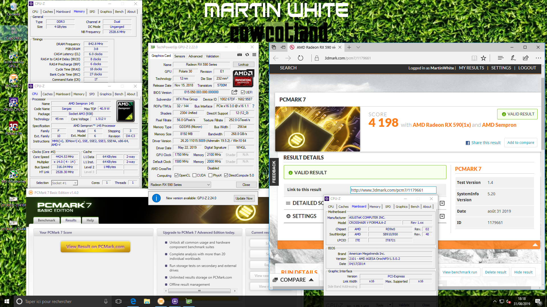Open CPUID CPU-Z desktop shortcut
This screenshot has height=307, width=547.
coord(13,104)
